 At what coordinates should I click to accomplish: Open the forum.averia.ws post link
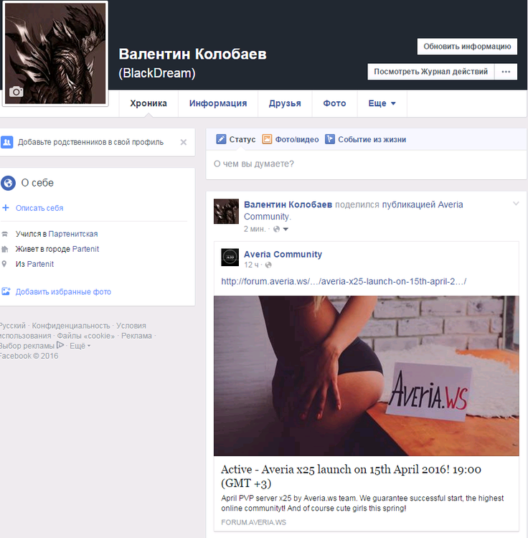(344, 281)
